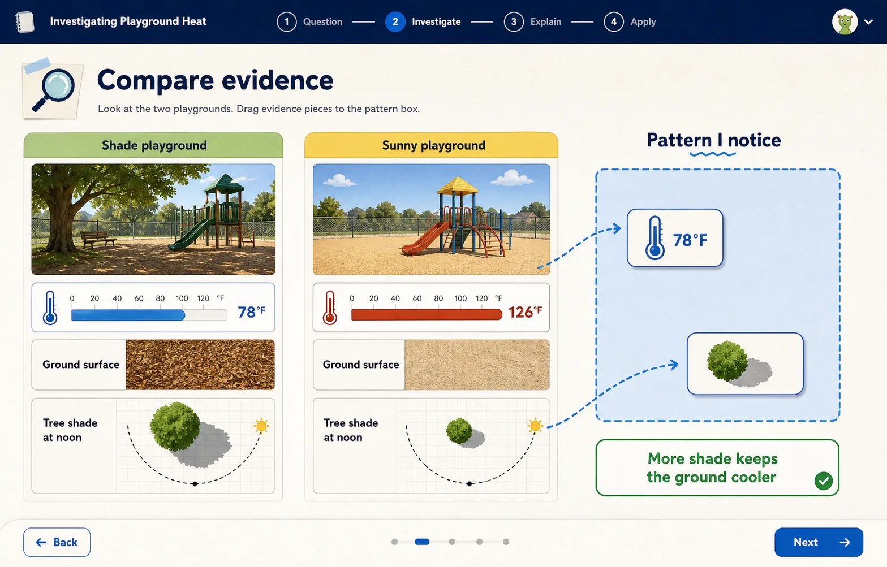Click the magnifying glass note icon
This screenshot has width=887, height=567.
(53, 89)
